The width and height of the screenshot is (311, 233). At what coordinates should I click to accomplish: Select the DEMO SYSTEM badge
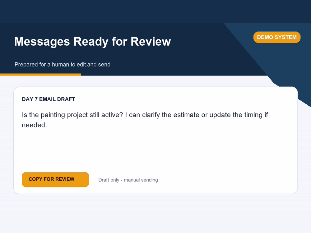(x=277, y=37)
